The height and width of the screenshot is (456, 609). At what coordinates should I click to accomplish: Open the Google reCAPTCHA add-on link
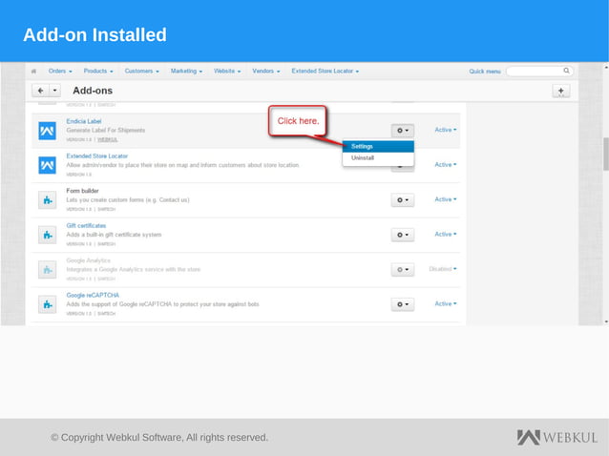[x=93, y=295]
